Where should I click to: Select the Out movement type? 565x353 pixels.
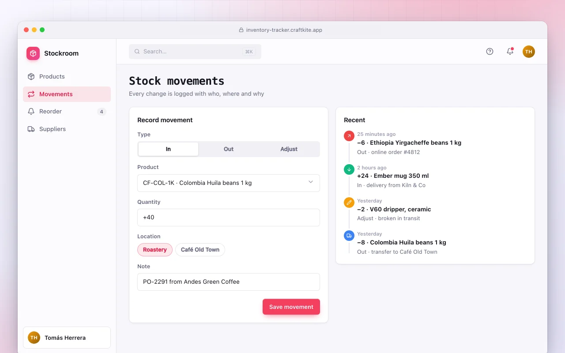click(229, 149)
